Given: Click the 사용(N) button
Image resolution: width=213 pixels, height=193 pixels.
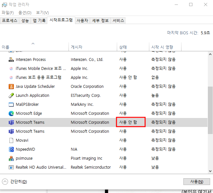Looking at the screenshot, I should (197, 181).
